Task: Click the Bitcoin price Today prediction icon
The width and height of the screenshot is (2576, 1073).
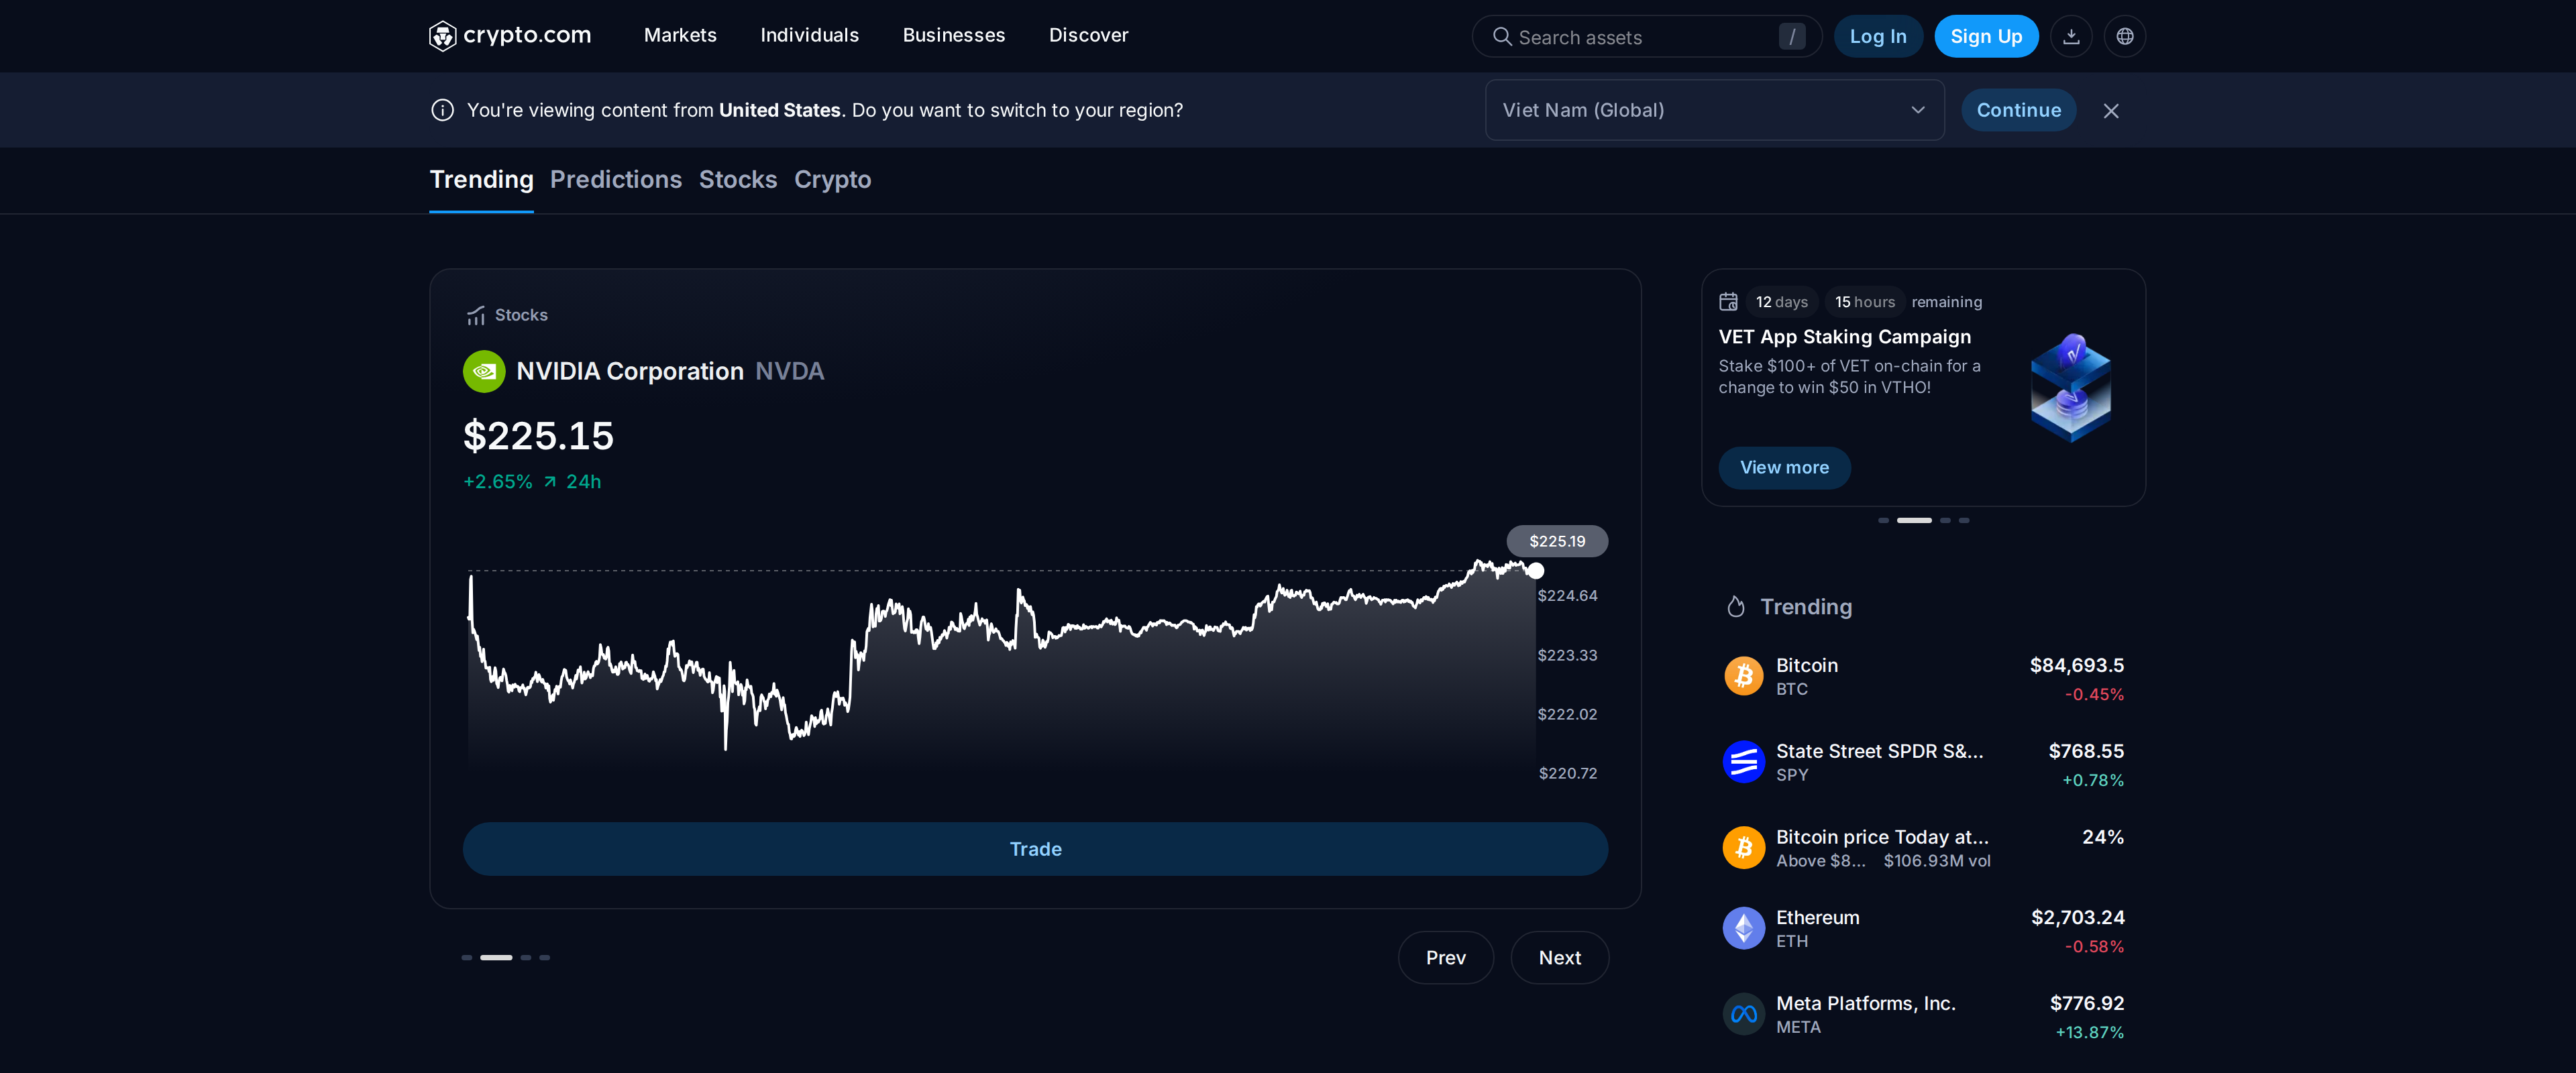Action: [1744, 848]
